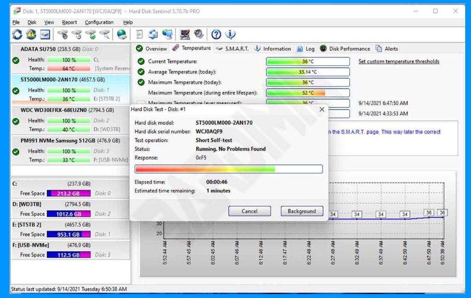Click the text report document toolbar icon
471x298 pixels.
pos(139,35)
